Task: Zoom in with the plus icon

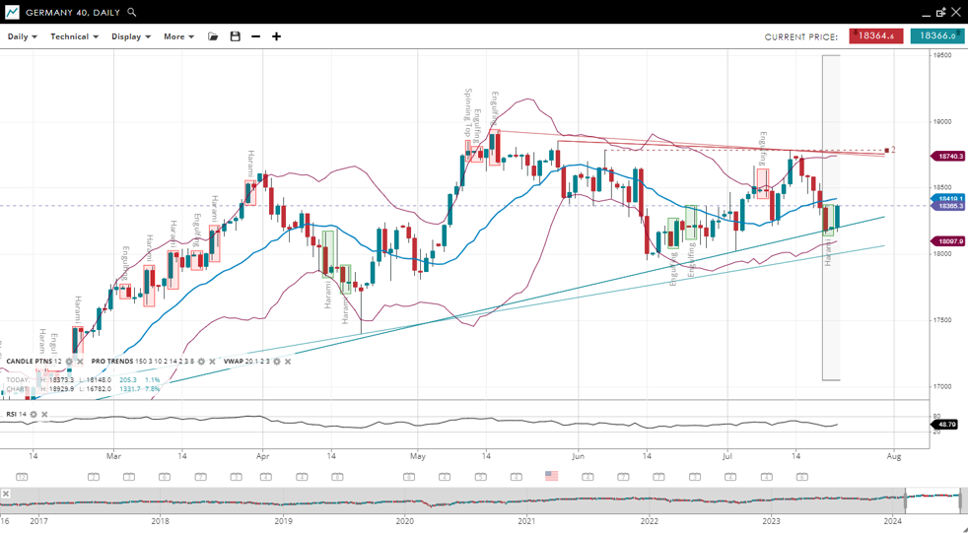Action: tap(277, 36)
